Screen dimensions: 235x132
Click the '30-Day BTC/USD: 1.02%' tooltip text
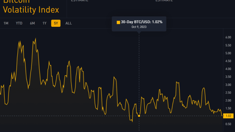pyautogui.click(x=142, y=22)
